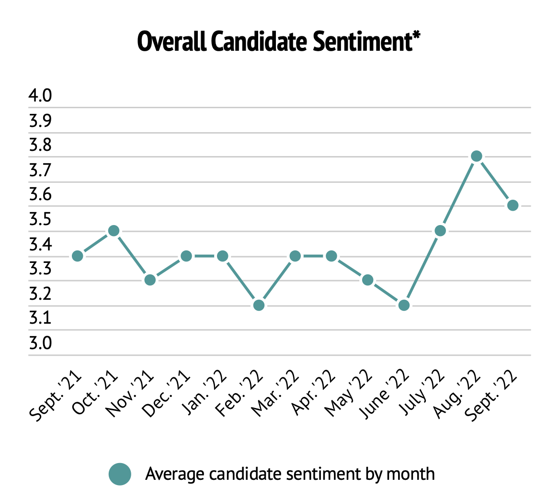
Task: Select the Dec. '21 data point
Action: (x=186, y=256)
